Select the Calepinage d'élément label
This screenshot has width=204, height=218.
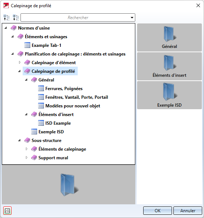pos(54,63)
